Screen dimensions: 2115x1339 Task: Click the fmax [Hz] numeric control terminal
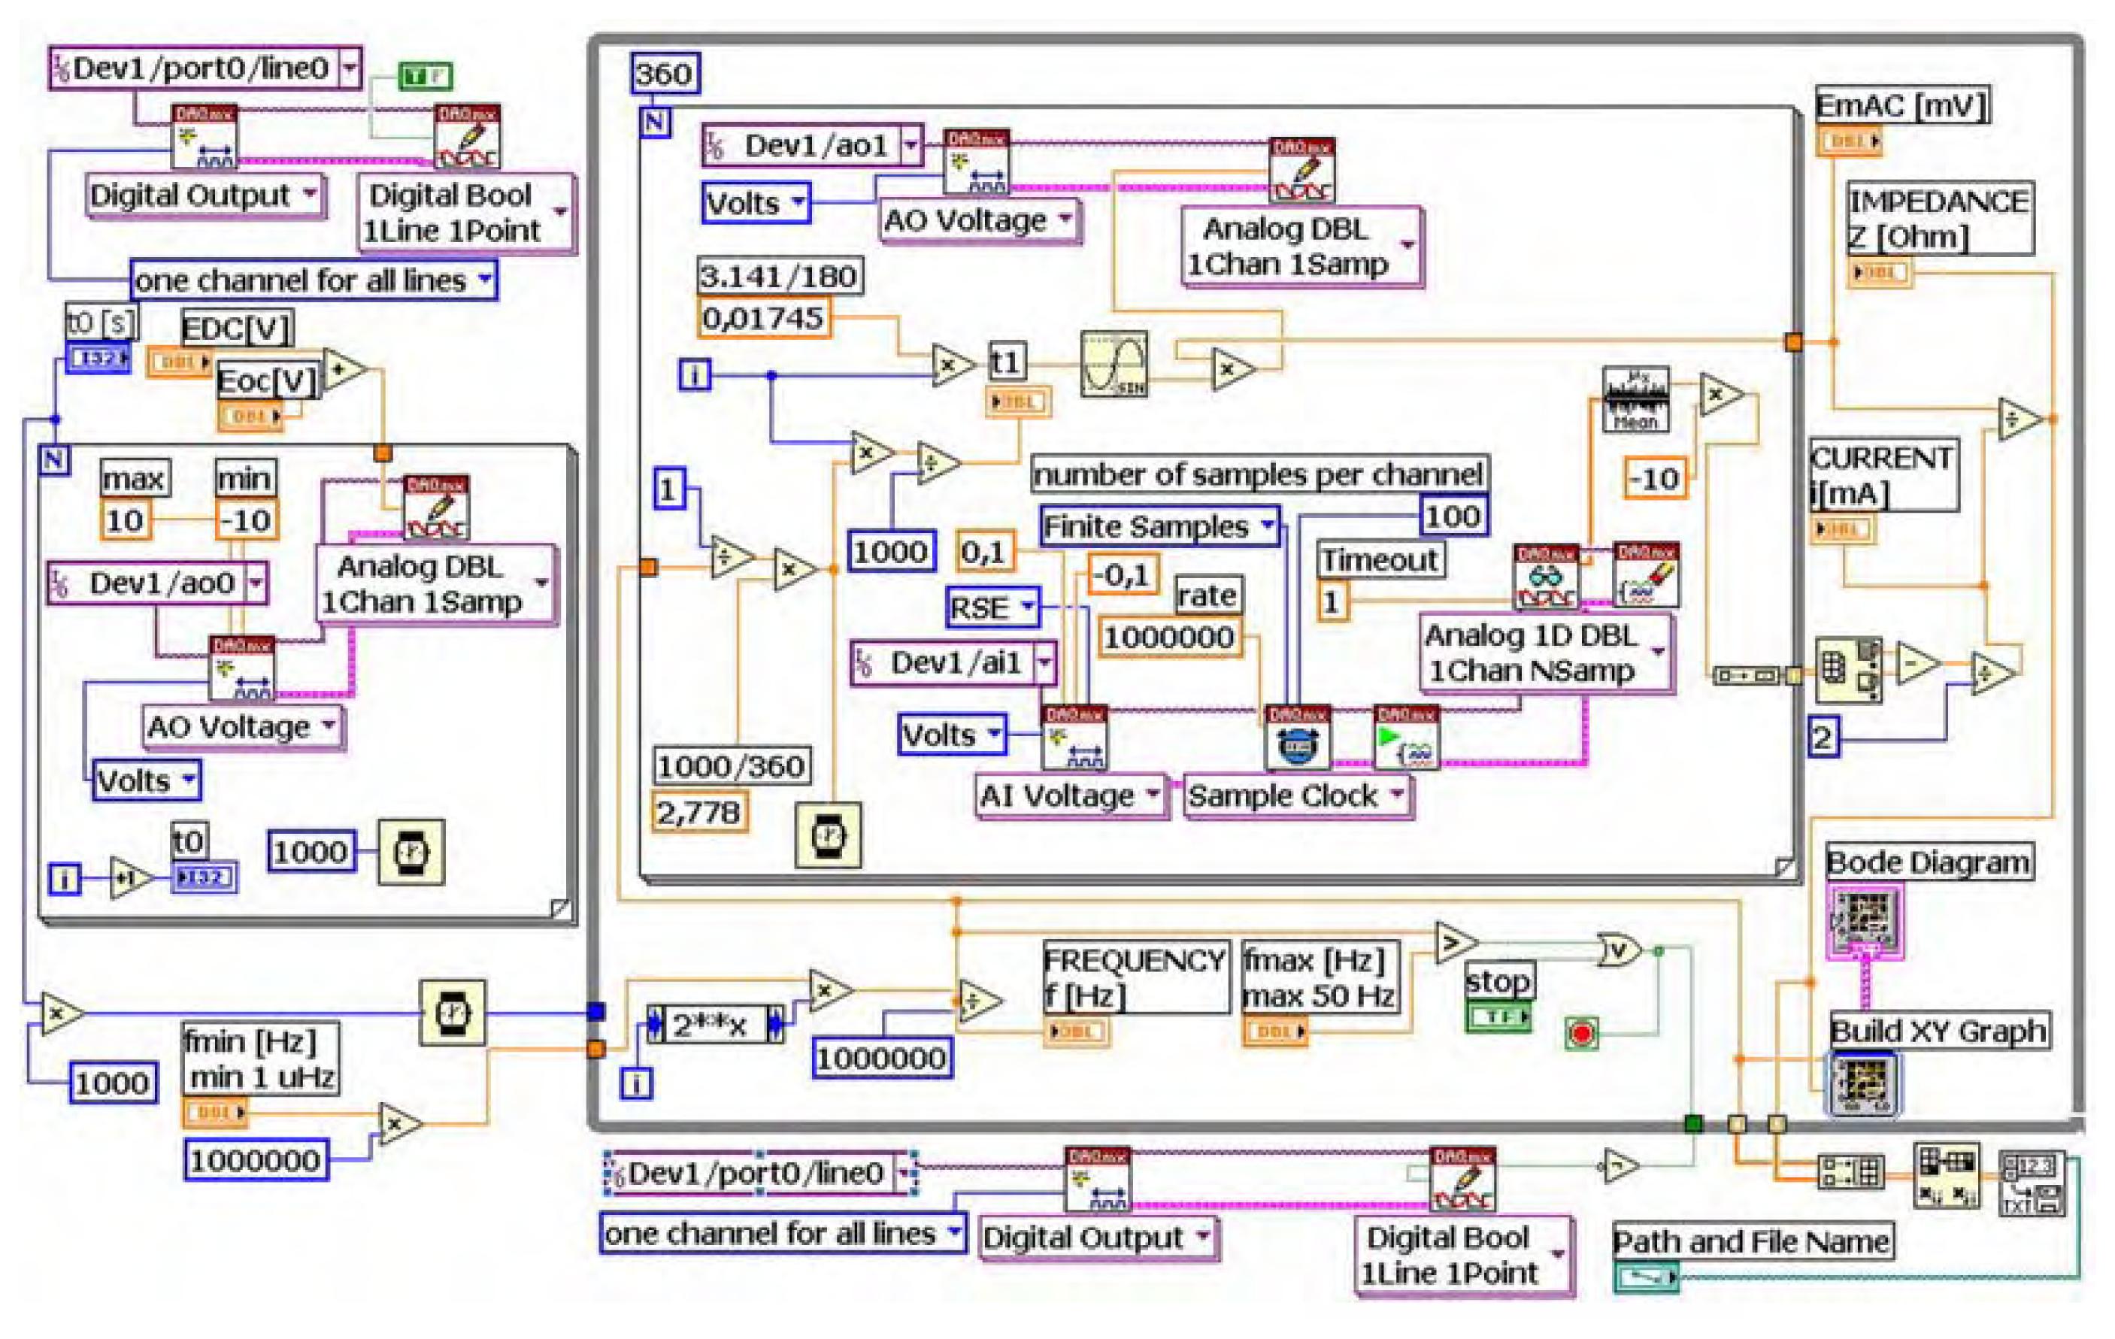point(1274,1031)
